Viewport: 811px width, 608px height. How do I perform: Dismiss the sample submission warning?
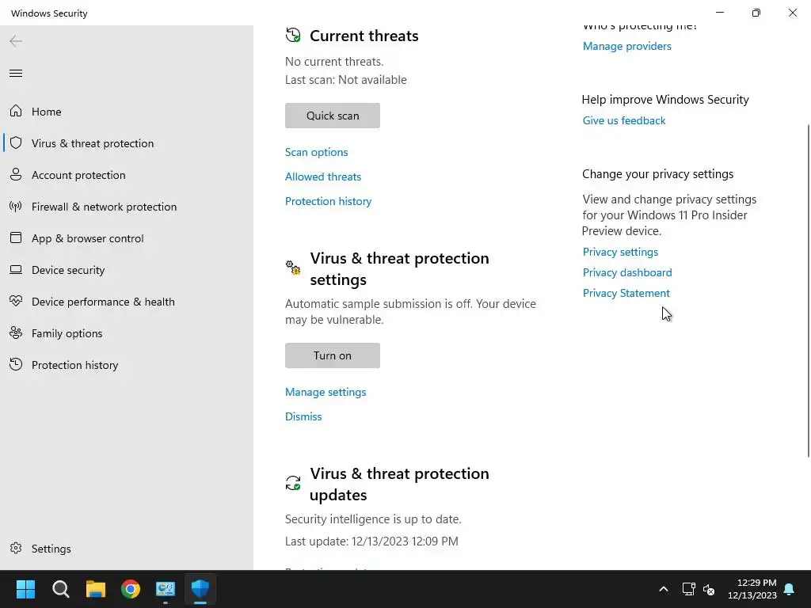point(303,416)
